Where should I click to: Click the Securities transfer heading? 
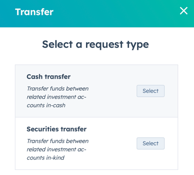(56, 129)
